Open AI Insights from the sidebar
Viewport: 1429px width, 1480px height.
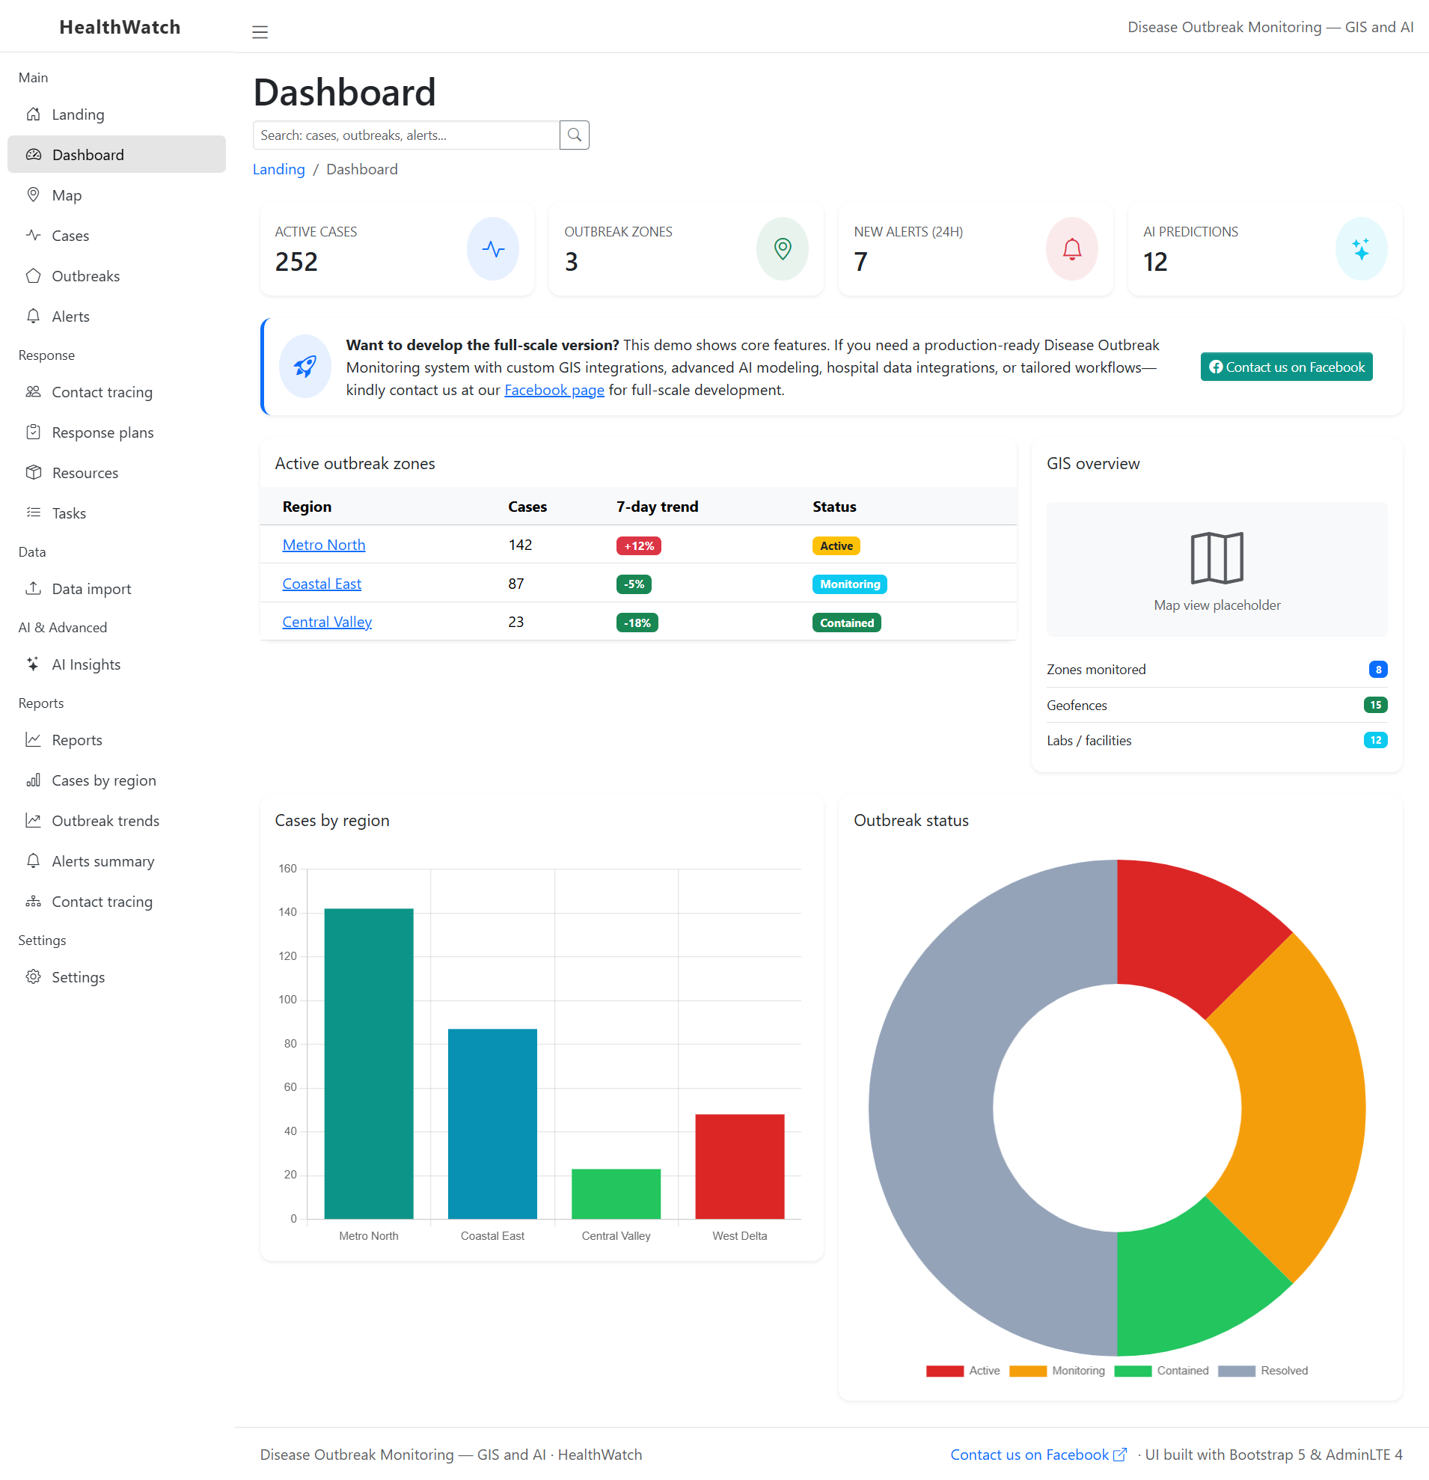(x=85, y=664)
